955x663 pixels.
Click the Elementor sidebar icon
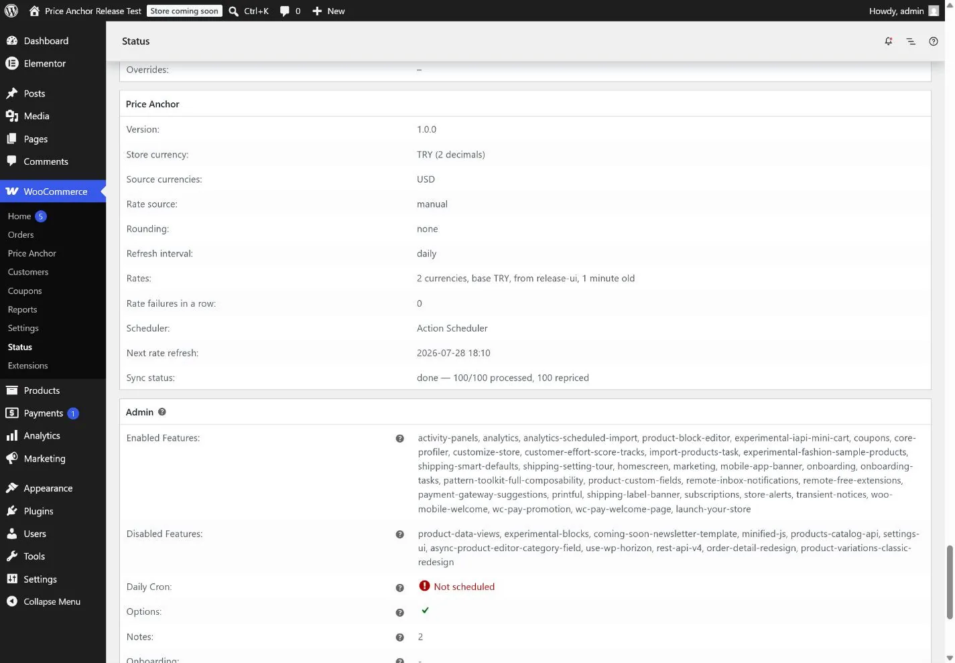[11, 63]
